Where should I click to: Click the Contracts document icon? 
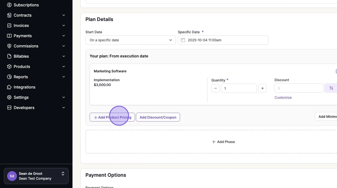[x=9, y=15]
